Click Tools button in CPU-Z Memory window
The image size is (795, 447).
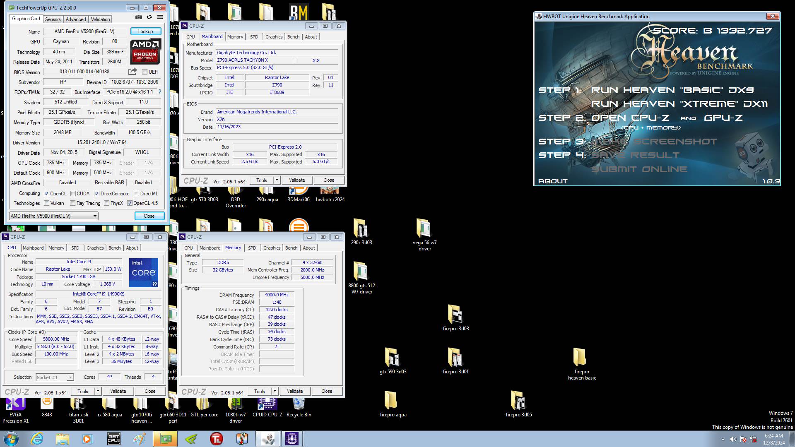point(260,391)
